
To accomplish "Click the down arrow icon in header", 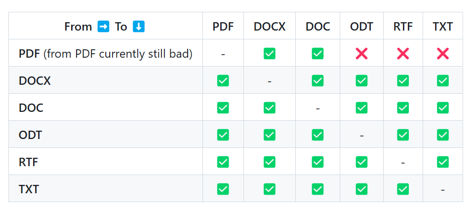I will pyautogui.click(x=139, y=27).
